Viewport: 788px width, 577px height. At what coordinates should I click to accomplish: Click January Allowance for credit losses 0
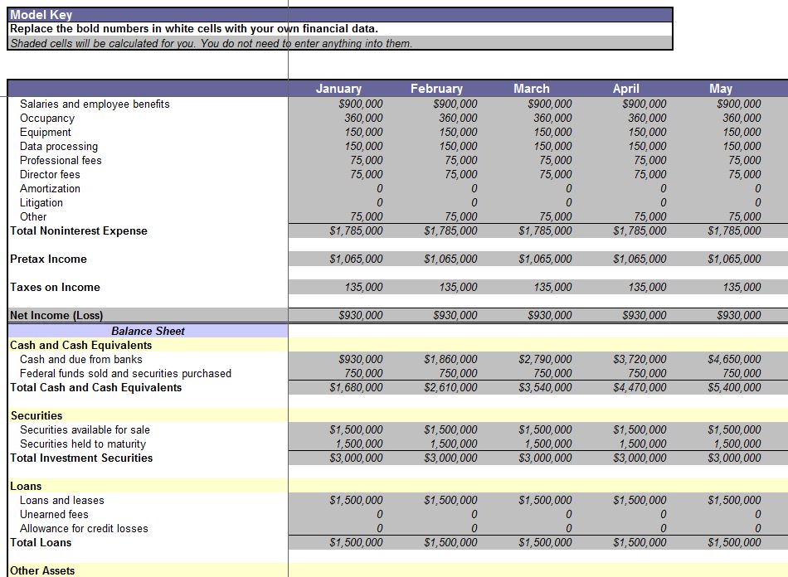[x=379, y=528]
